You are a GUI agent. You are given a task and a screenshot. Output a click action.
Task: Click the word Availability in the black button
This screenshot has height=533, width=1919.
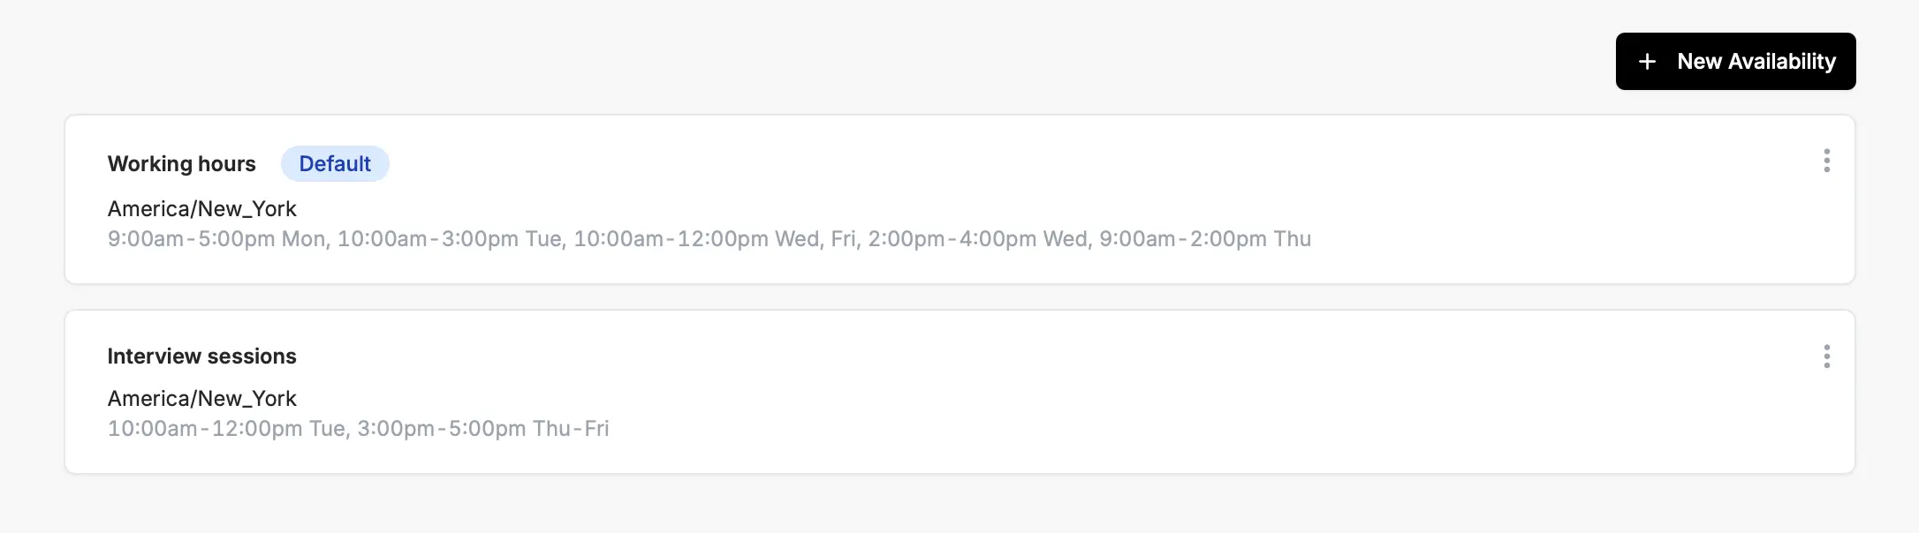tap(1782, 62)
